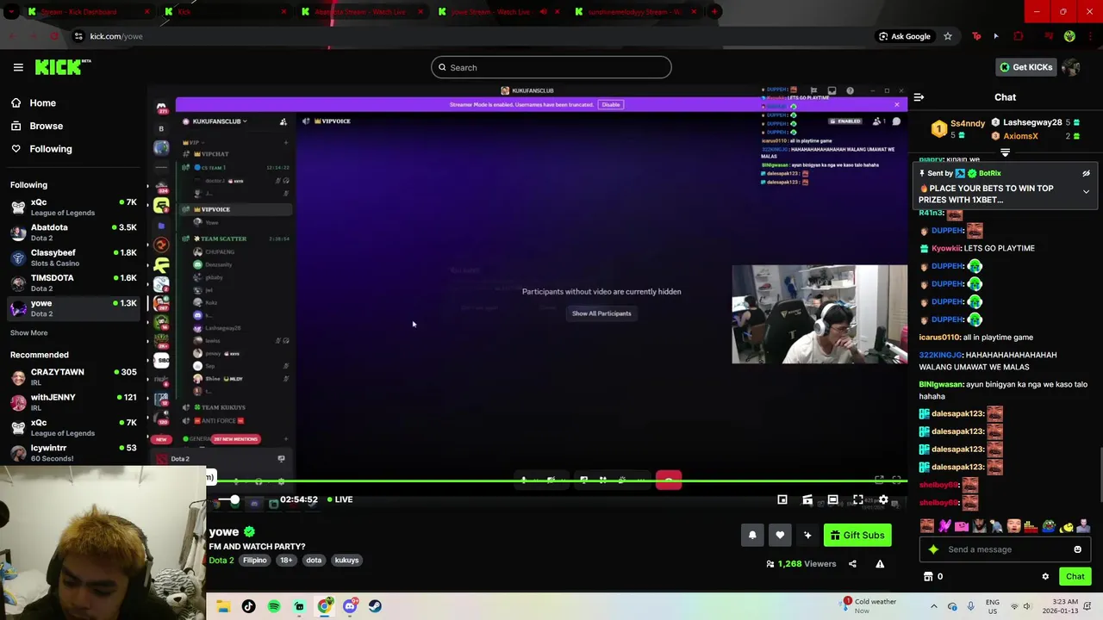Viewport: 1103px width, 620px height.
Task: Click the dota tag
Action: [x=314, y=561]
